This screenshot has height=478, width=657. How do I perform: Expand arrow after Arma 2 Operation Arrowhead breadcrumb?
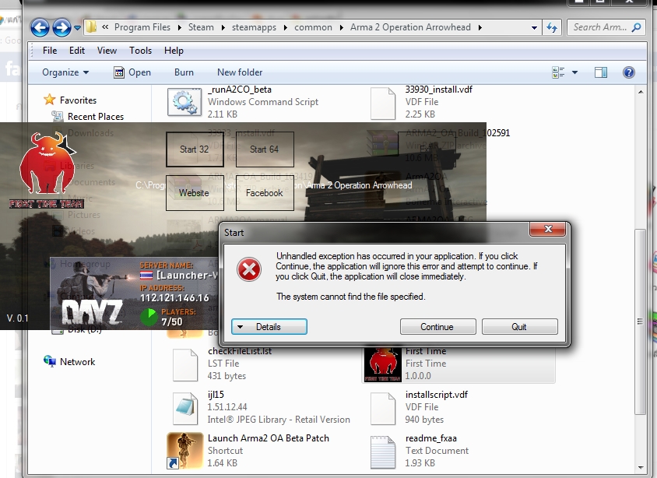[480, 28]
